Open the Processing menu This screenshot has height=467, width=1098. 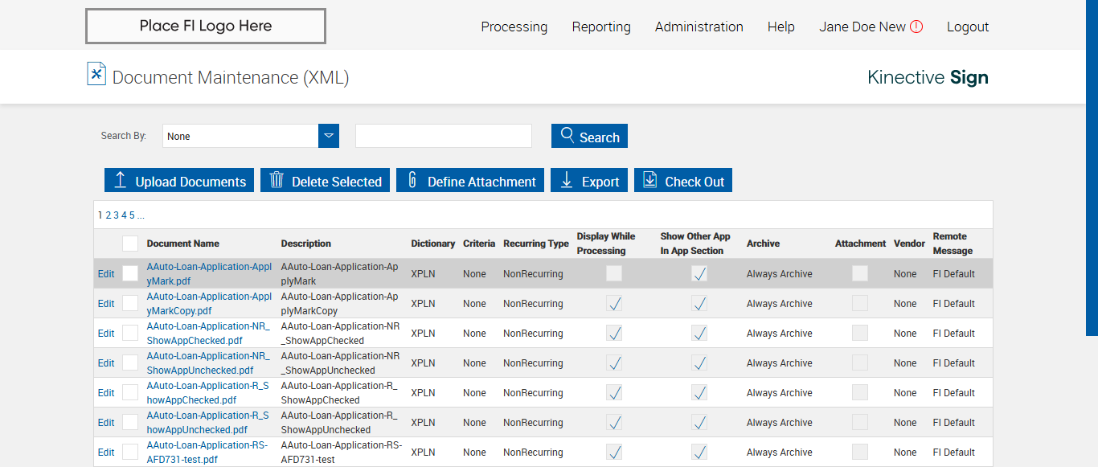(514, 27)
